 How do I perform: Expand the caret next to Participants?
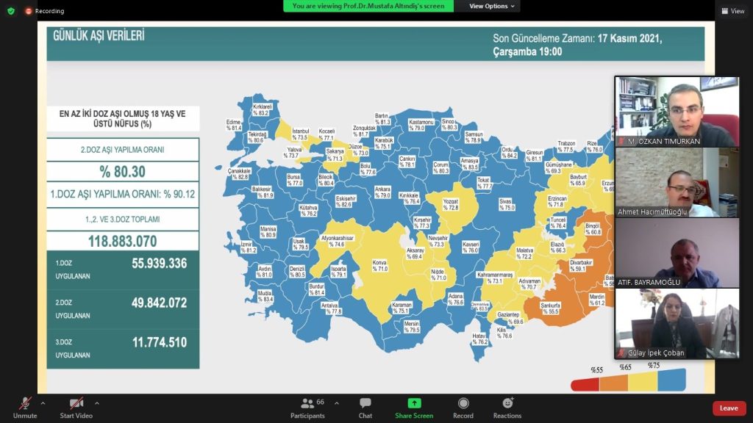[337, 403]
